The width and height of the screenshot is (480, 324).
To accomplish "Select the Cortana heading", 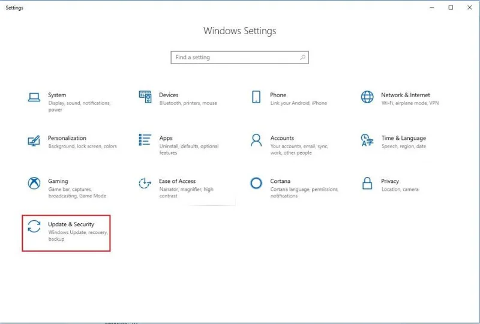I will coord(280,181).
